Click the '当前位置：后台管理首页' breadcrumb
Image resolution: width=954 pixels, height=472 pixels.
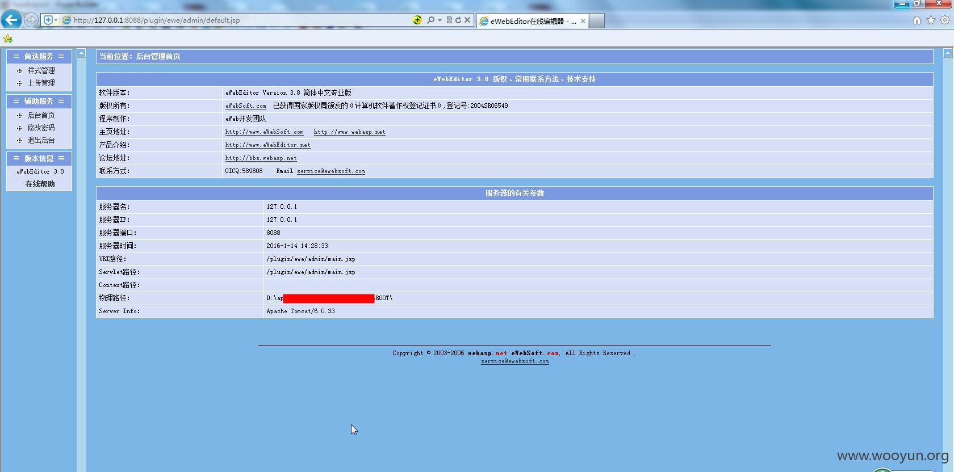[x=140, y=56]
